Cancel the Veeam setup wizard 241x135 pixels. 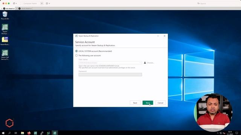[160, 103]
